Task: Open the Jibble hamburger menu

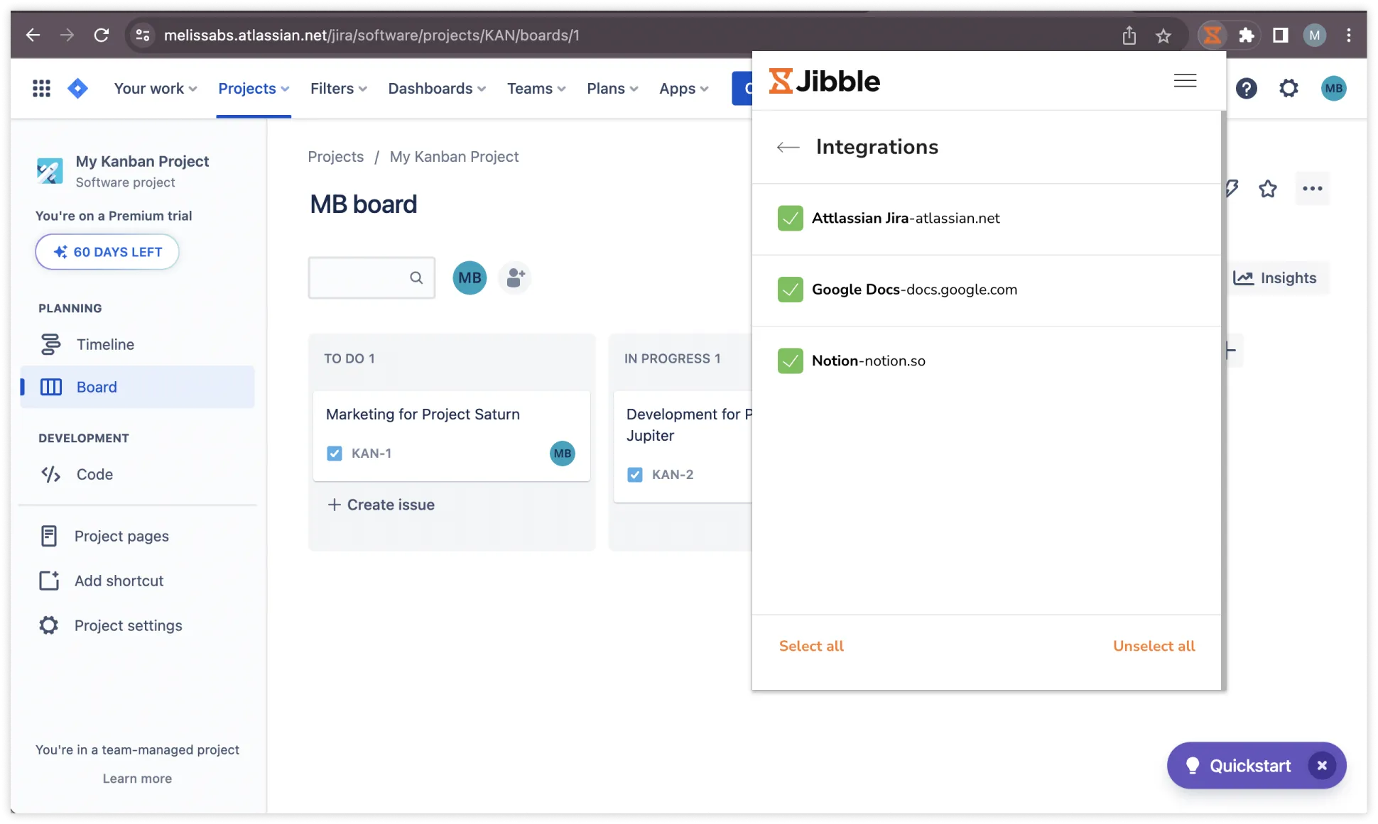Action: tap(1185, 81)
